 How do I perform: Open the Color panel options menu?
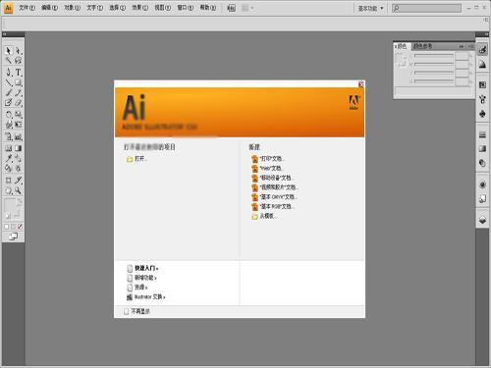coord(470,46)
